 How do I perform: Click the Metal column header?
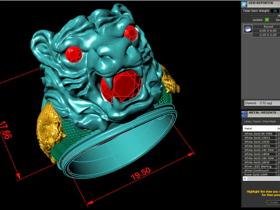(x=259, y=128)
